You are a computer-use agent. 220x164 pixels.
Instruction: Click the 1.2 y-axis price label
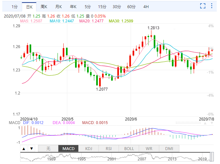(18, 93)
